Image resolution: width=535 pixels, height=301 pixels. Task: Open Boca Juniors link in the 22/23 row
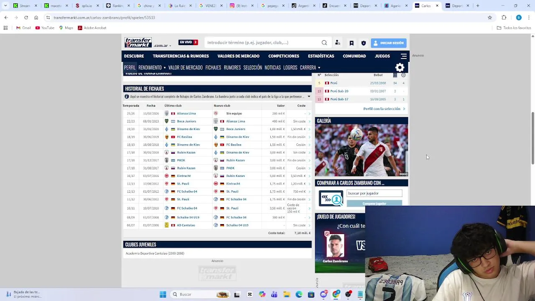pyautogui.click(x=186, y=121)
